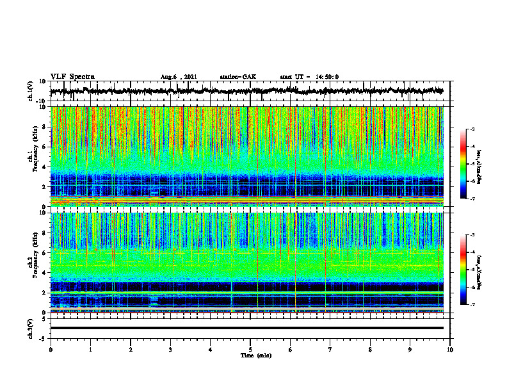507x392 pixels.
Task: Click the 'station=GAK' label
Action: click(238, 77)
